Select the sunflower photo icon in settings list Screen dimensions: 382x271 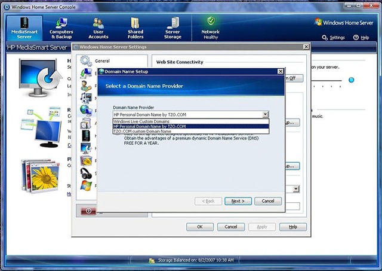[86, 161]
